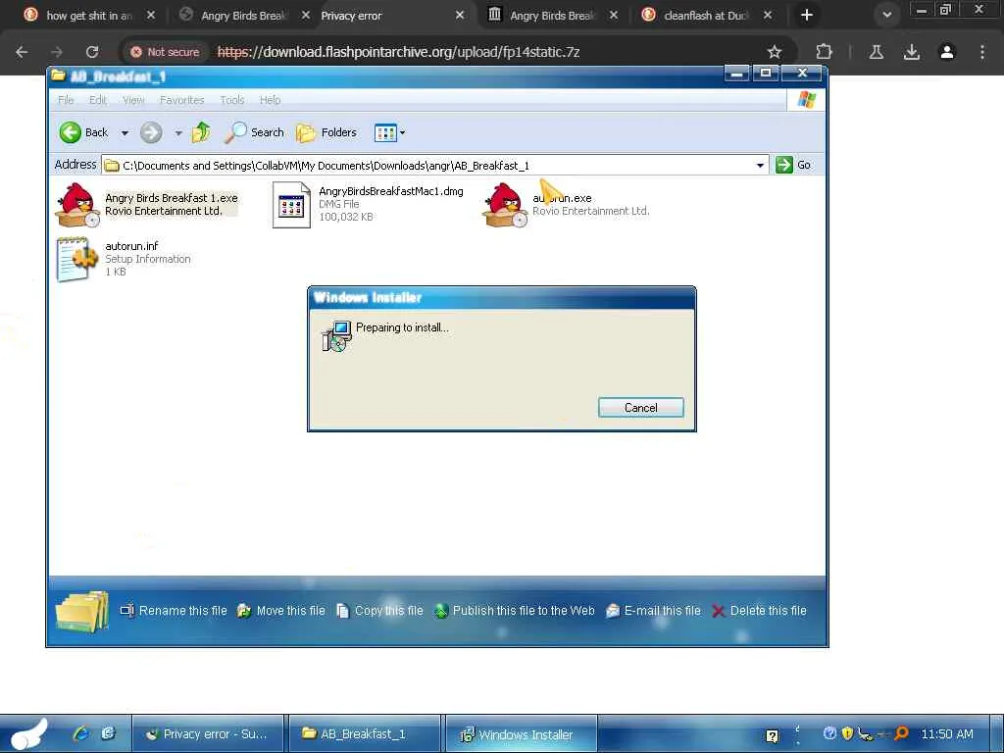Click the Angry Birds Breakfast 1.exe filename
Viewport: 1004px width, 753px height.
coord(171,198)
